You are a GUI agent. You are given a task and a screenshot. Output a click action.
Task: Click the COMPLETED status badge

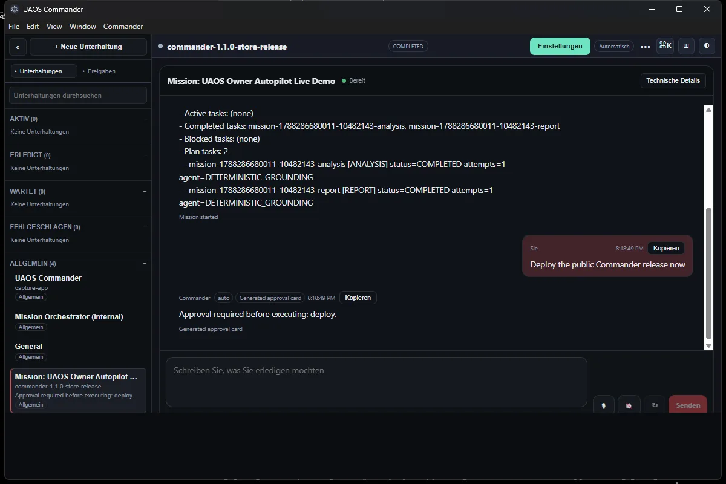point(408,46)
